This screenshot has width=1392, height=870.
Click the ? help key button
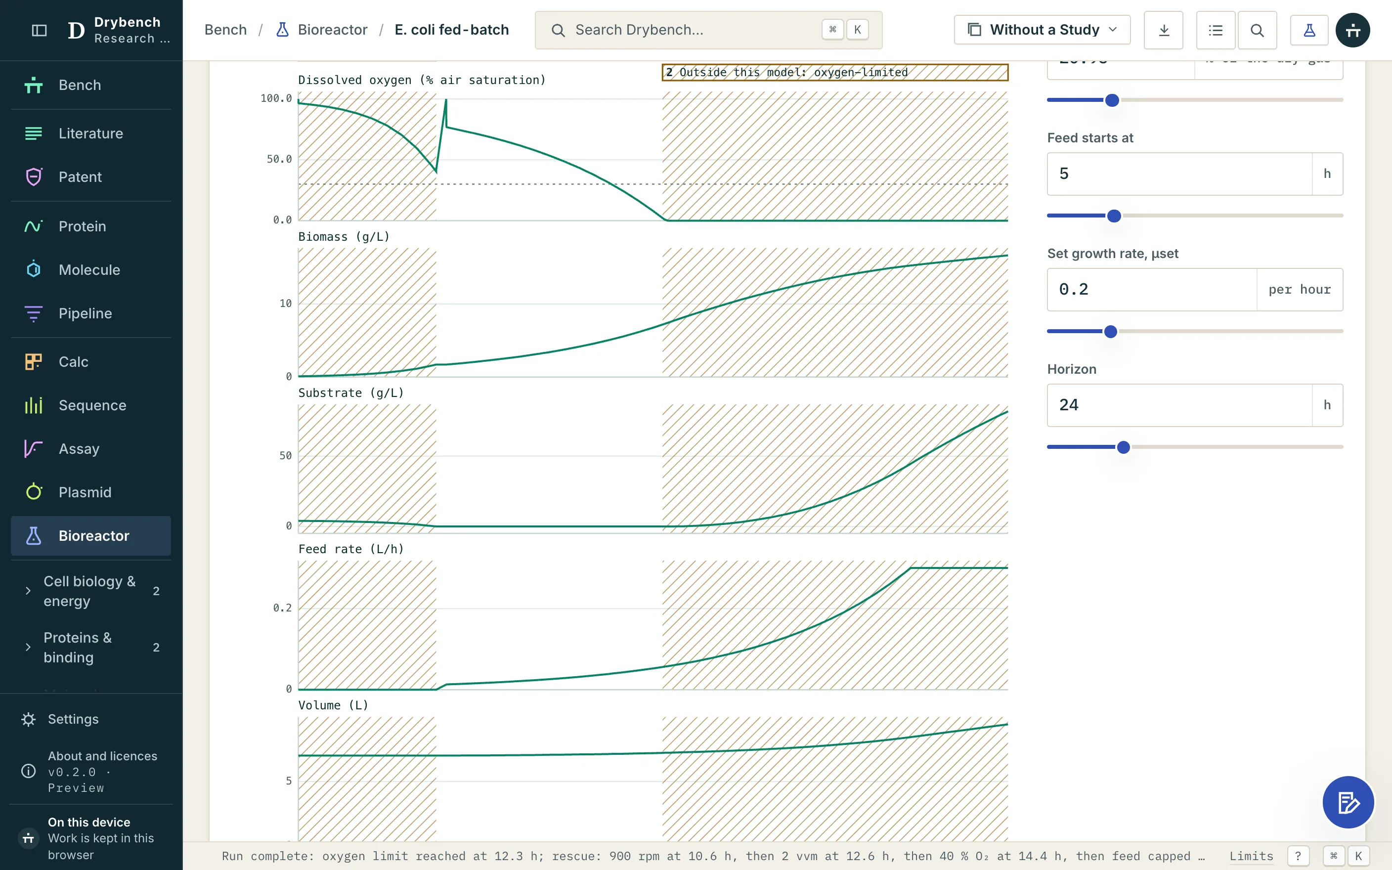point(1298,856)
